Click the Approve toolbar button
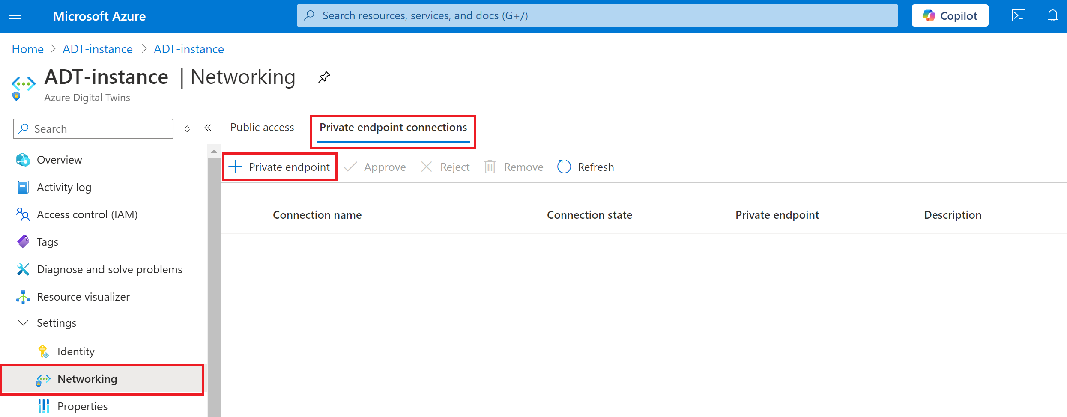The height and width of the screenshot is (417, 1067). click(x=375, y=167)
